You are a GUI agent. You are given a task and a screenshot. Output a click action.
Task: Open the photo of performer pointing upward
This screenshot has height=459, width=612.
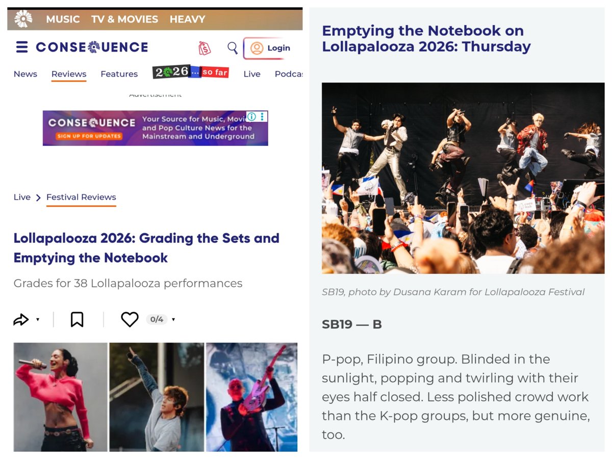[157, 397]
